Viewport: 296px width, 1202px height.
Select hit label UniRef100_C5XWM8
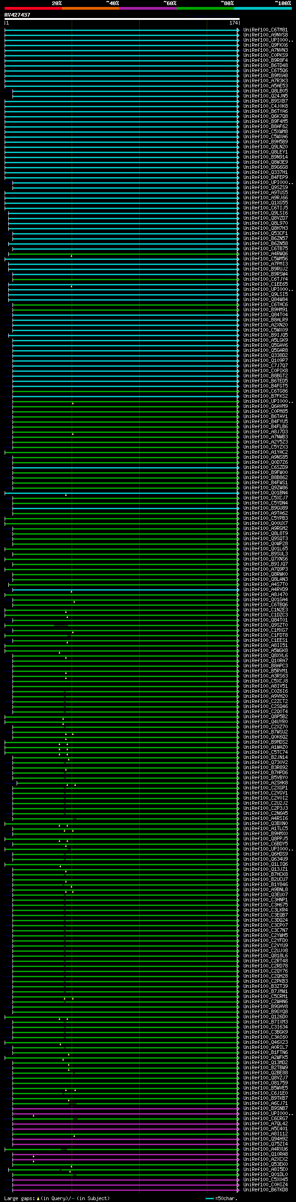pos(265,132)
